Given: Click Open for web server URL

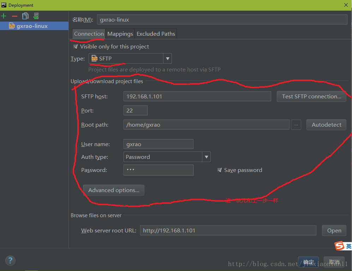Looking at the screenshot, I should [x=334, y=231].
